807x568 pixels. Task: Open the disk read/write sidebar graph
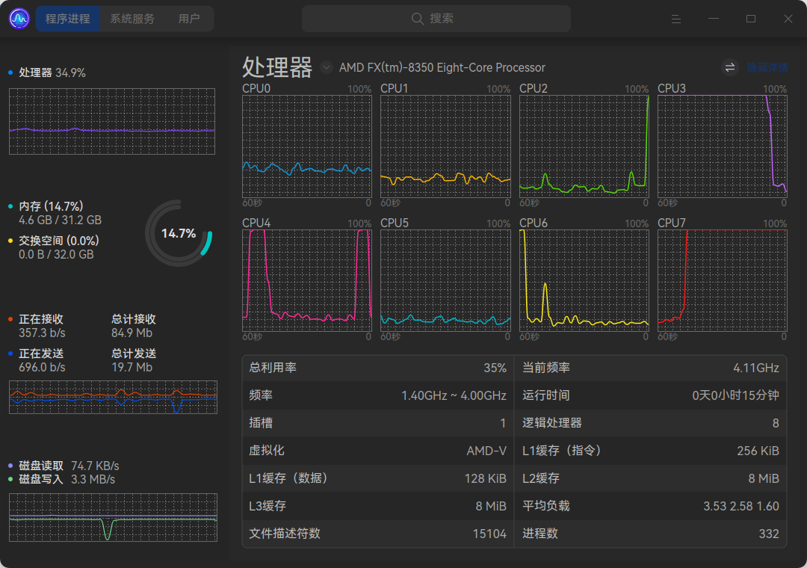tap(114, 517)
